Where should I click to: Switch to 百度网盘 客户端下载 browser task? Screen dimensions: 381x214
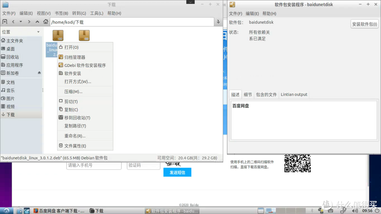pos(59,211)
